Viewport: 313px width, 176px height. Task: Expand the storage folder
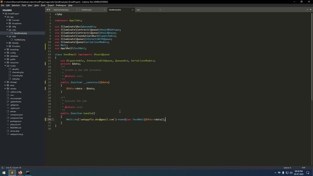(x=5, y=82)
